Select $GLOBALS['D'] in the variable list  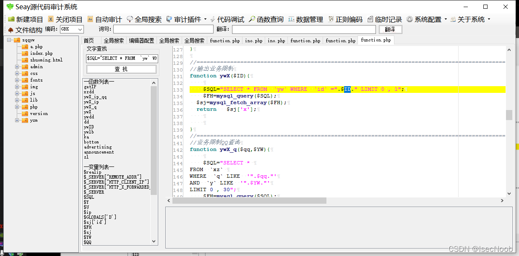click(100, 217)
